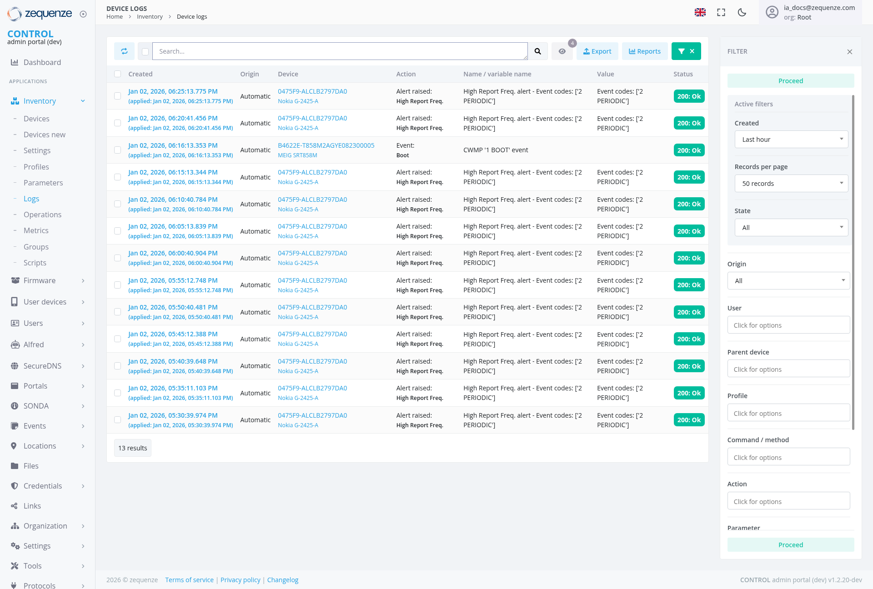Select row created 06:25:13.775 PM checkbox
The height and width of the screenshot is (589, 873).
[117, 96]
